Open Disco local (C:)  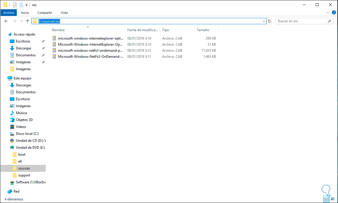tap(27, 134)
